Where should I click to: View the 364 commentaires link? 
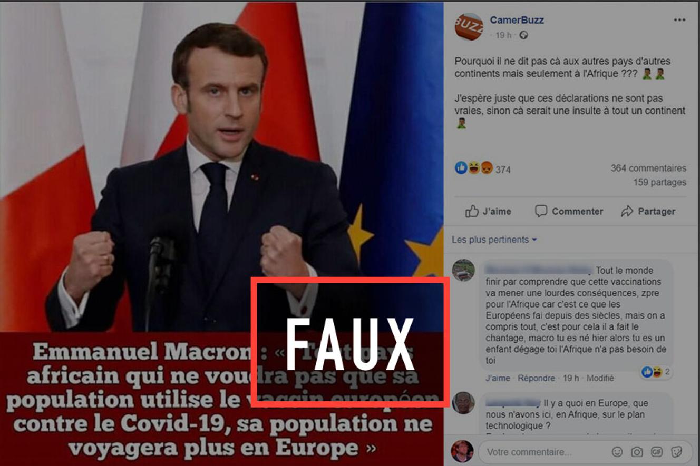[x=648, y=168]
